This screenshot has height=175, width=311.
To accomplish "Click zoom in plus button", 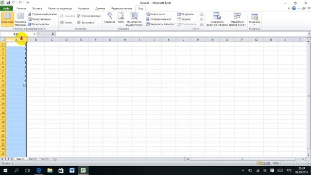I will (x=309, y=163).
